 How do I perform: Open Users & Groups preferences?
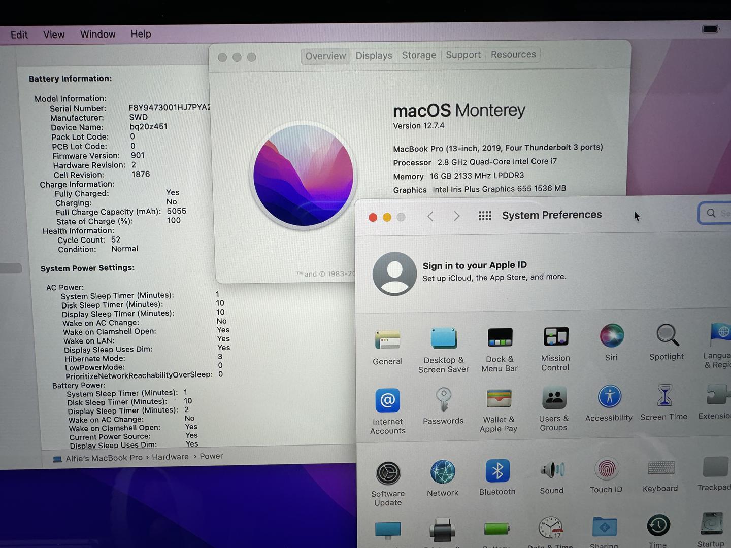pyautogui.click(x=554, y=409)
